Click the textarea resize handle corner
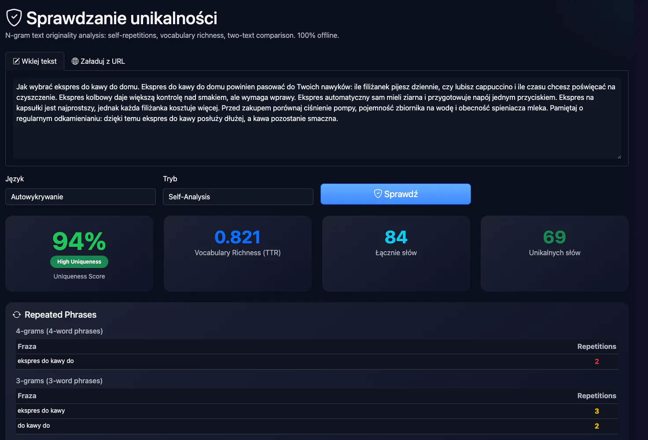This screenshot has width=648, height=440. [619, 157]
